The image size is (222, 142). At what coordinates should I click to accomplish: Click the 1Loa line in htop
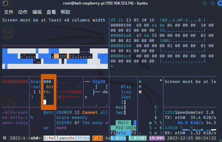click(x=126, y=92)
